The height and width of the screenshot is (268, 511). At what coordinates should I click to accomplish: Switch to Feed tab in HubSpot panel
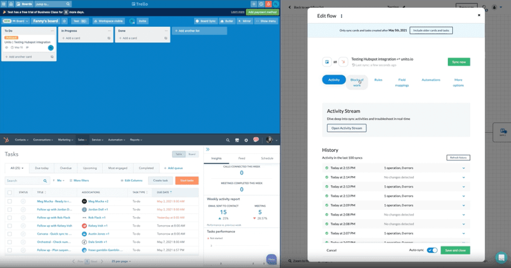point(241,158)
